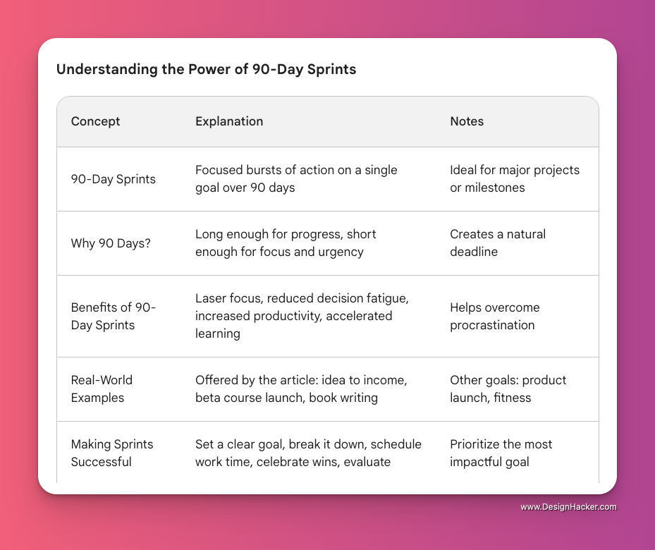
Task: Select the "Benefits of 90-Day Sprints" cell
Action: tap(114, 316)
